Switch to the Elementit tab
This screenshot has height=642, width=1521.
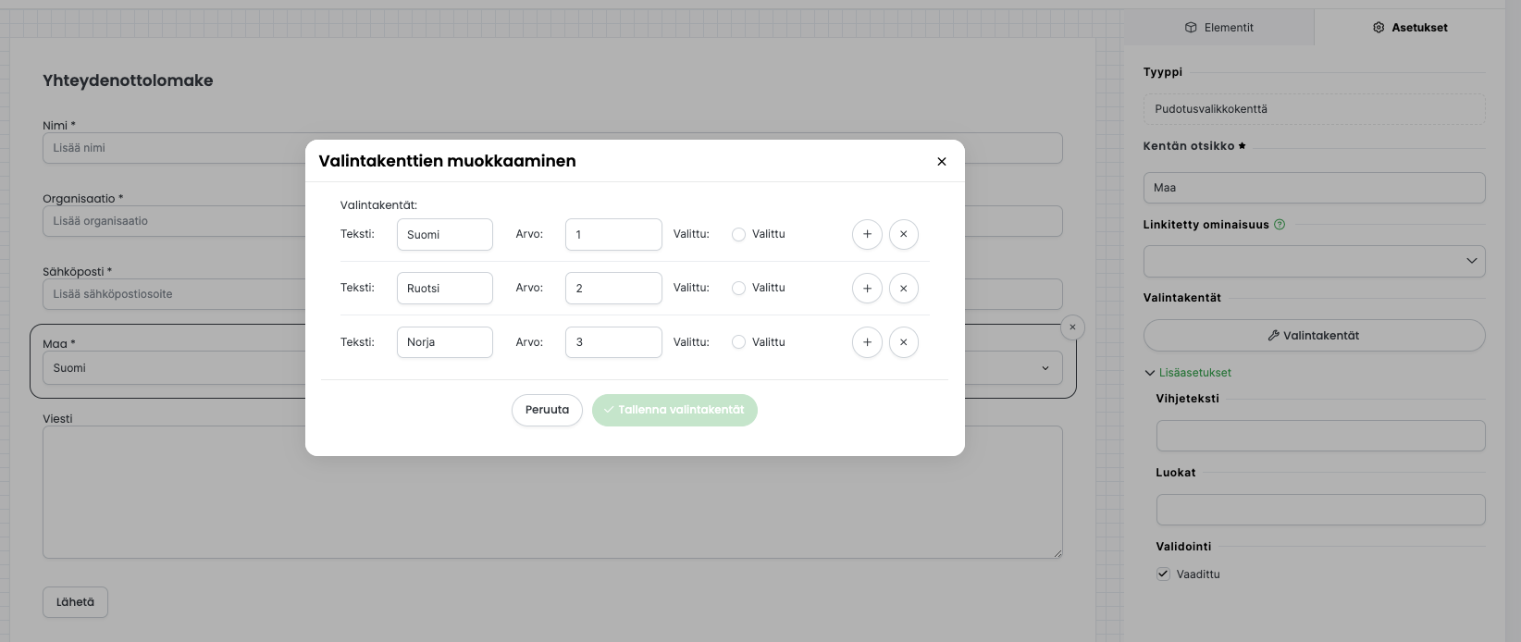click(1219, 28)
